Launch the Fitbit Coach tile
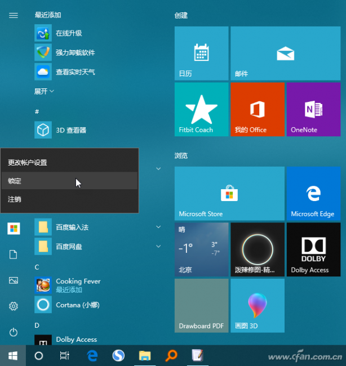346x366 pixels. click(201, 109)
